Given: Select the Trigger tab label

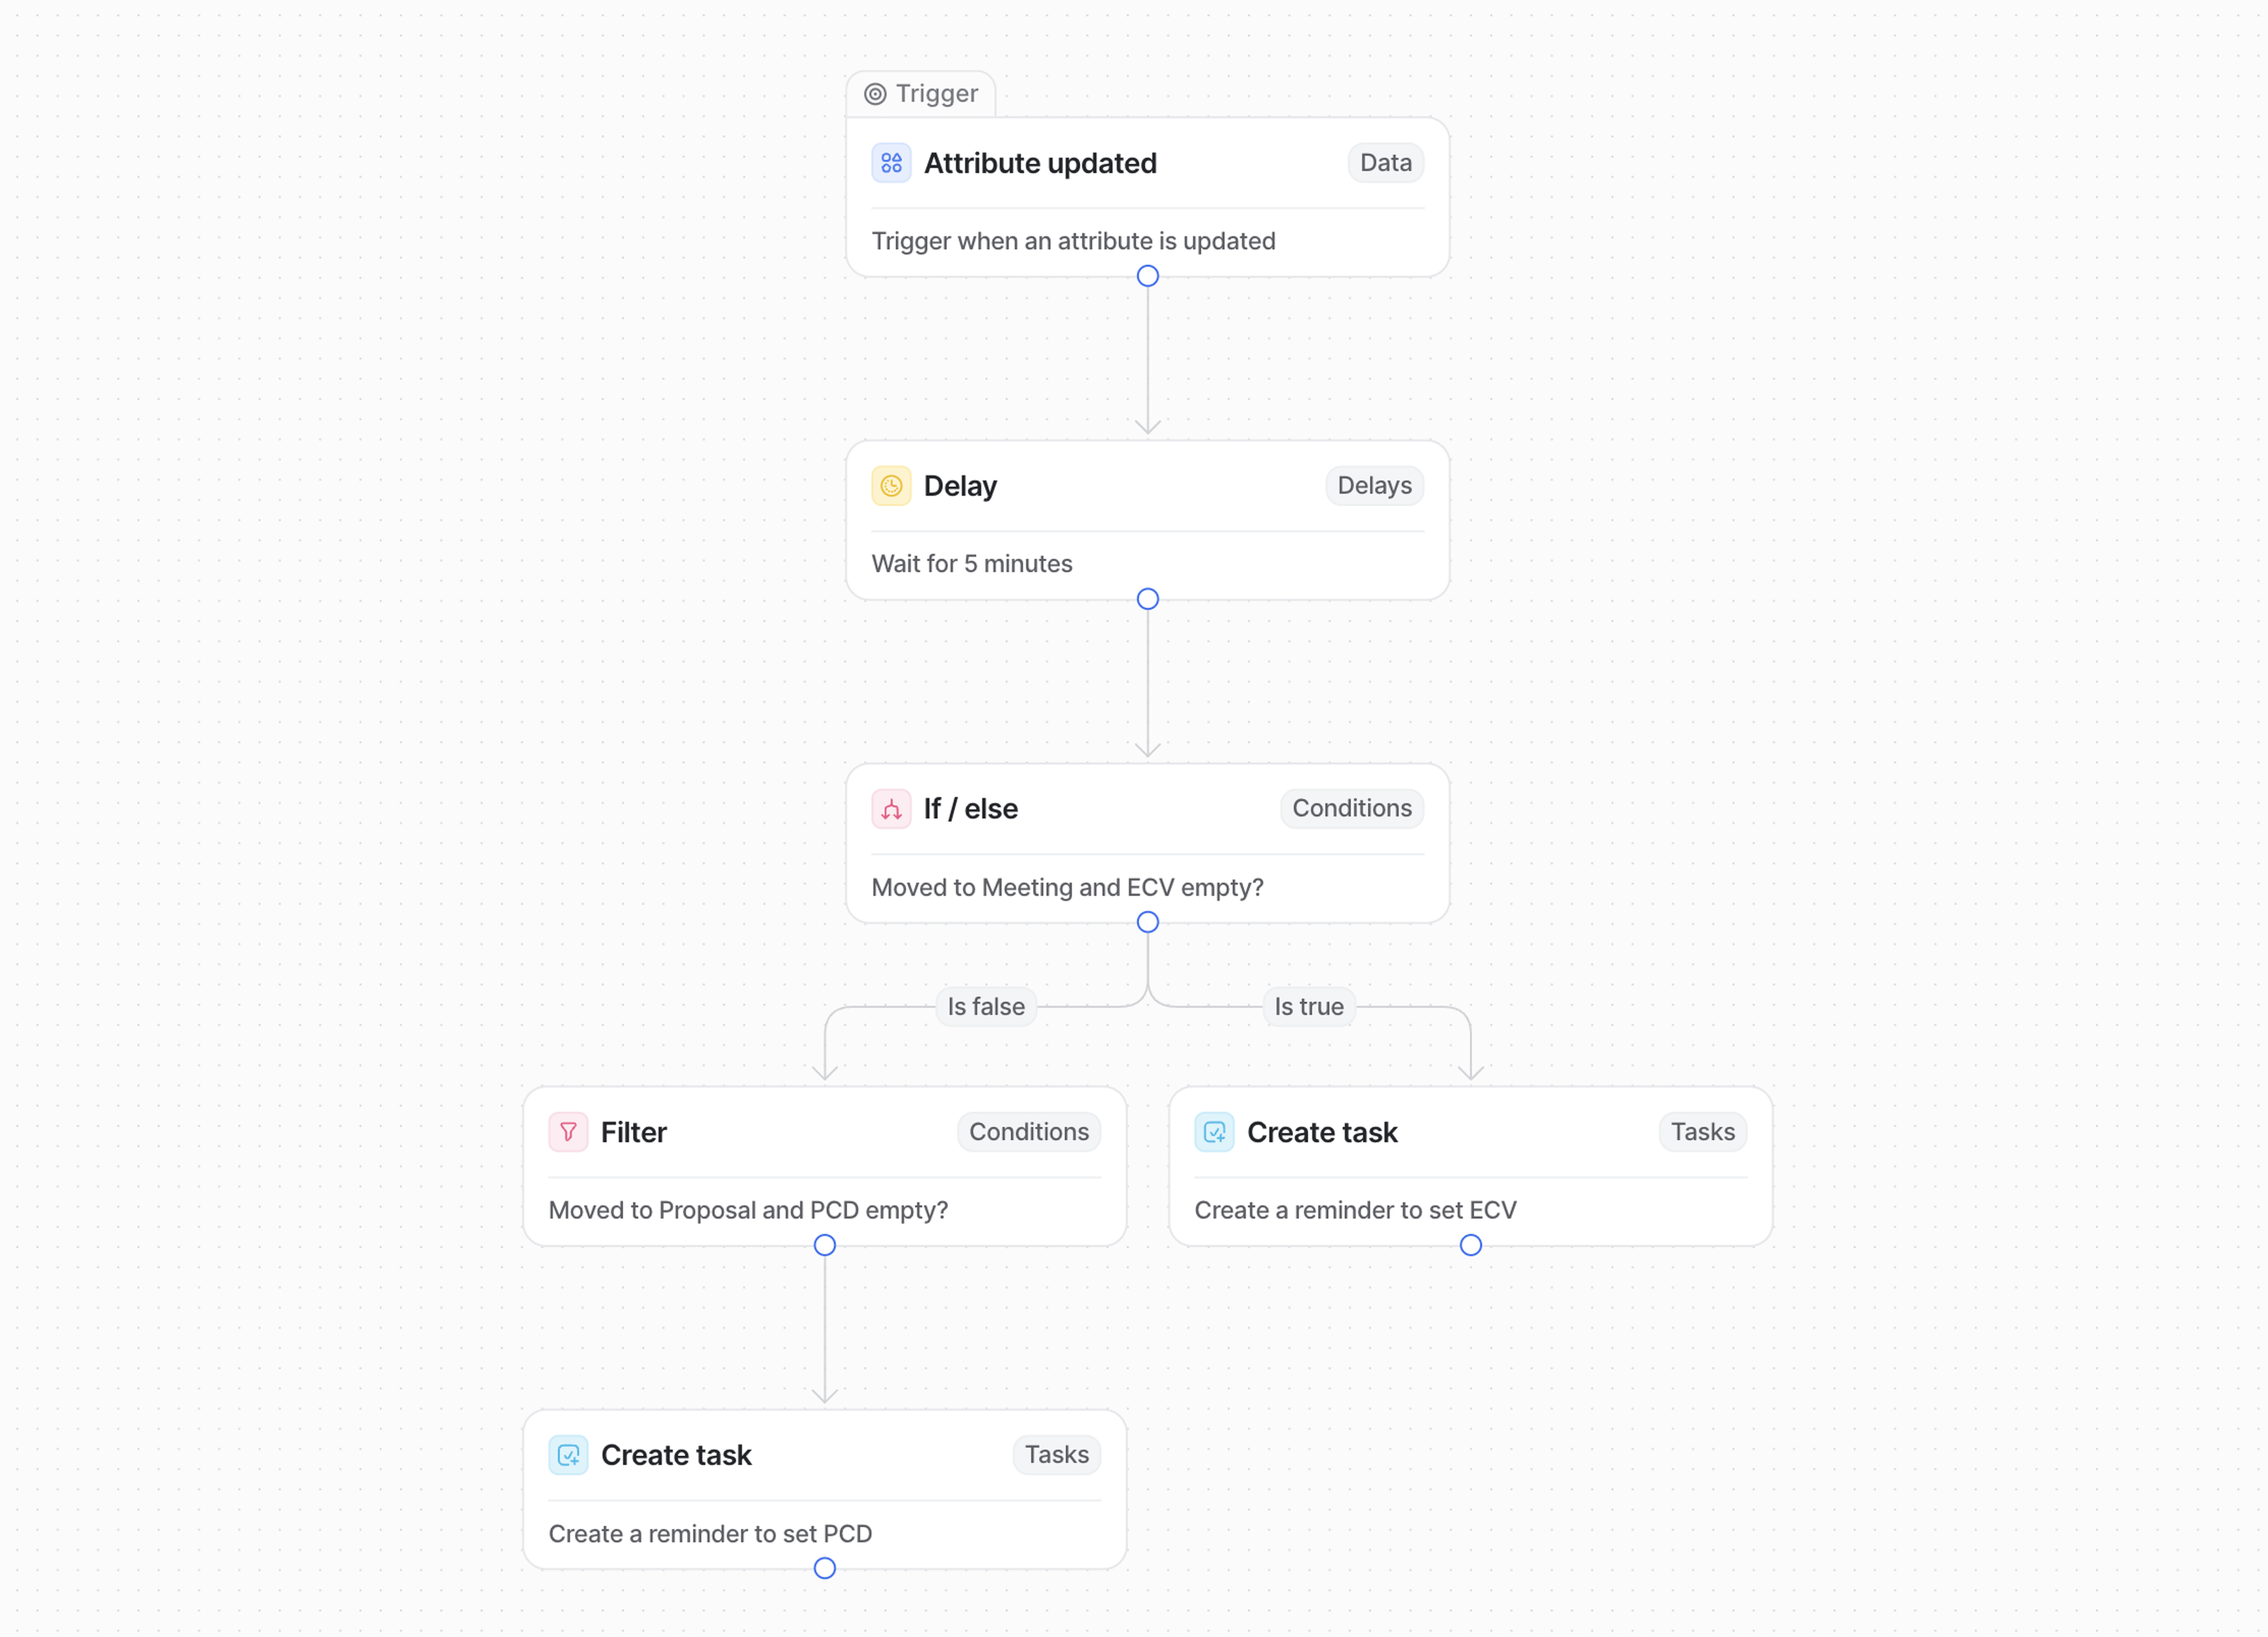Looking at the screenshot, I should [x=936, y=94].
